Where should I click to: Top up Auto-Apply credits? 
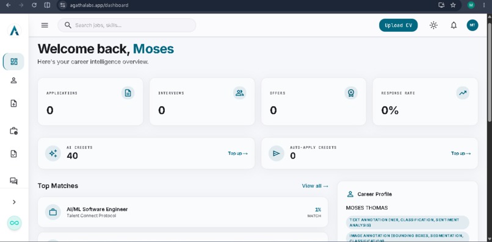[461, 153]
